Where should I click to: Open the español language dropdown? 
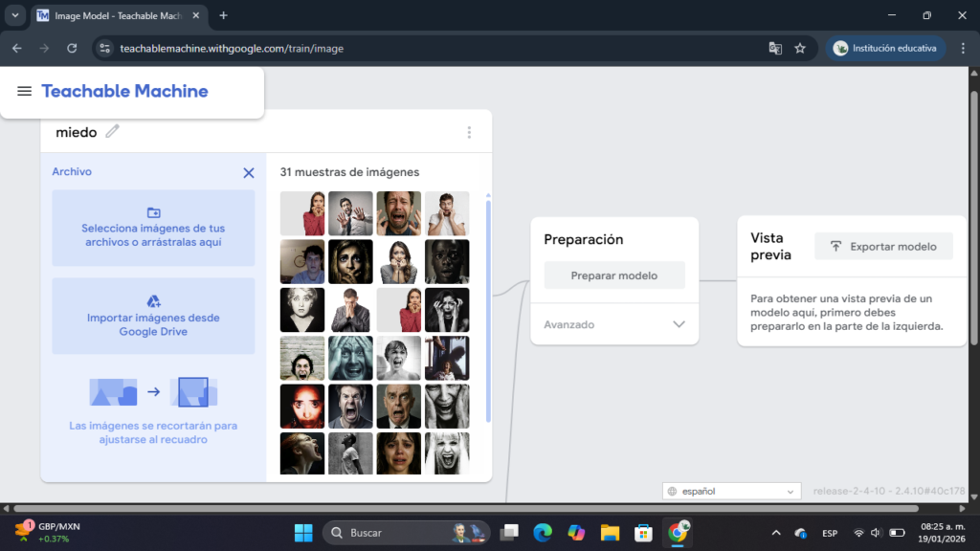(732, 492)
